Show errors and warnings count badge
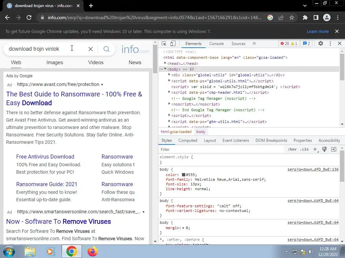Viewport: 345px width, 258px height. (289, 43)
